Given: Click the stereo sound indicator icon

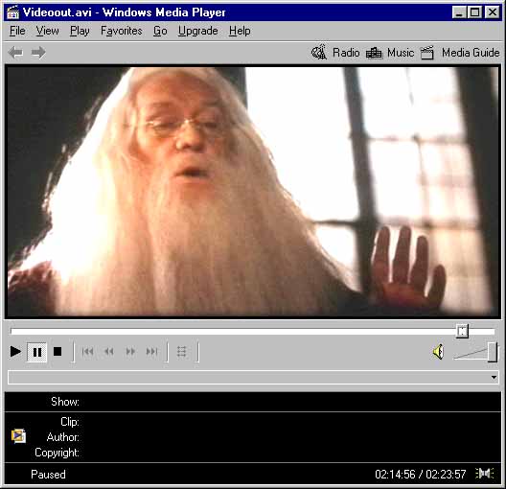Looking at the screenshot, I should tap(484, 474).
